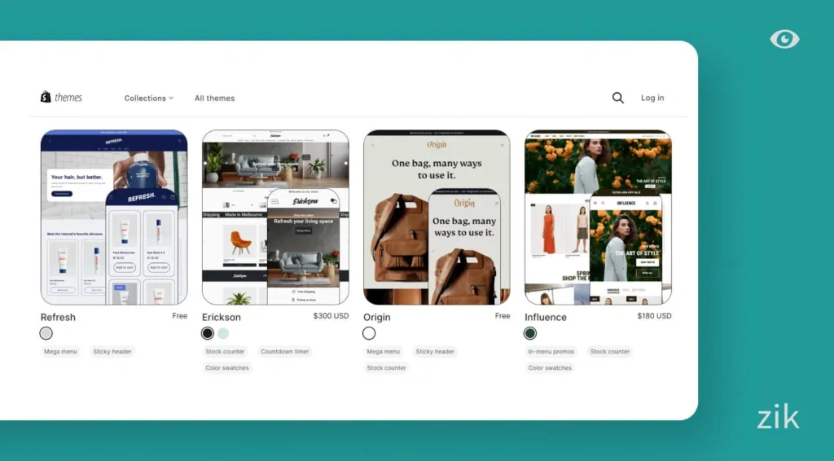Open the All themes page
Image resolution: width=834 pixels, height=461 pixels.
click(x=214, y=98)
